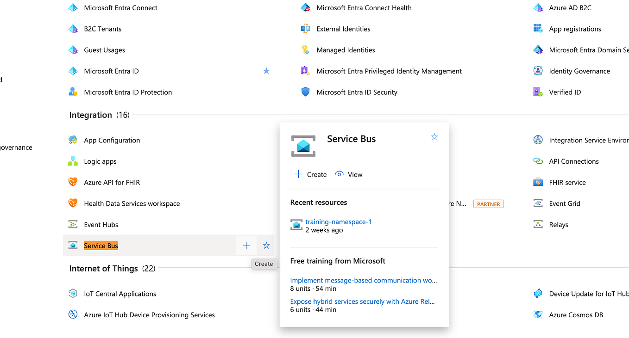Image resolution: width=629 pixels, height=338 pixels.
Task: Open Azure API for FHIR via its icon
Action: pyautogui.click(x=73, y=182)
